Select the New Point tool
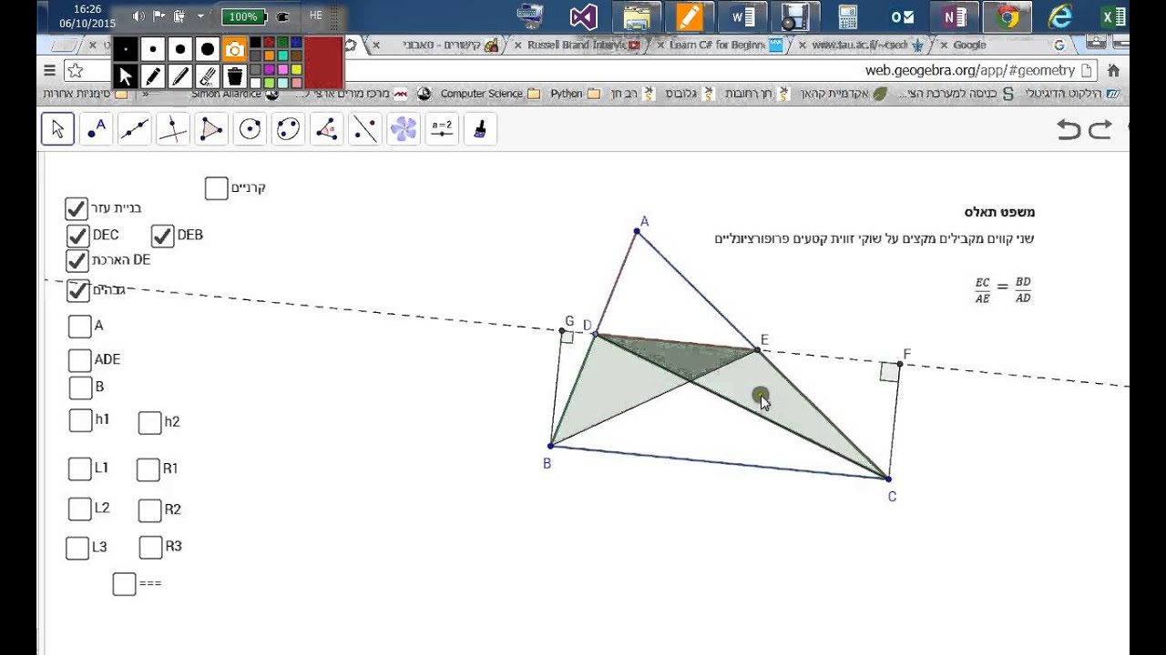Screen dimensions: 1166x655 point(96,129)
